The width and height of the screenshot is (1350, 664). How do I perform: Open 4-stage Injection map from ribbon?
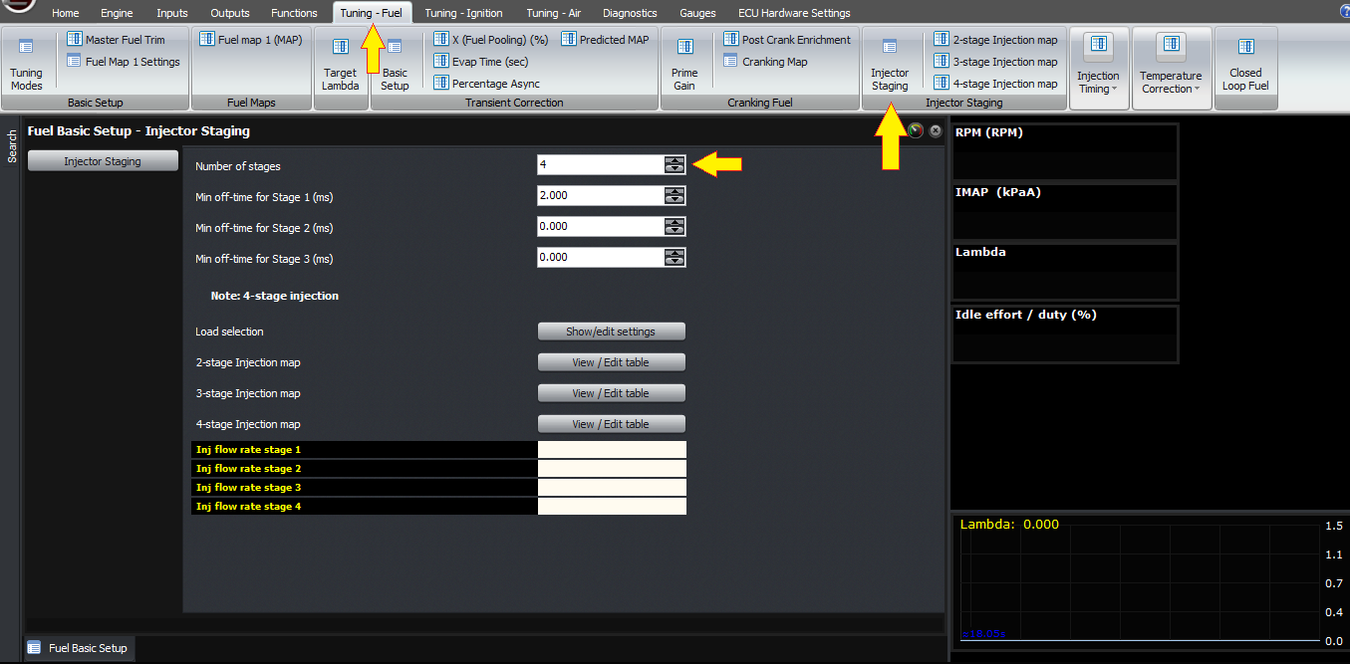point(995,84)
